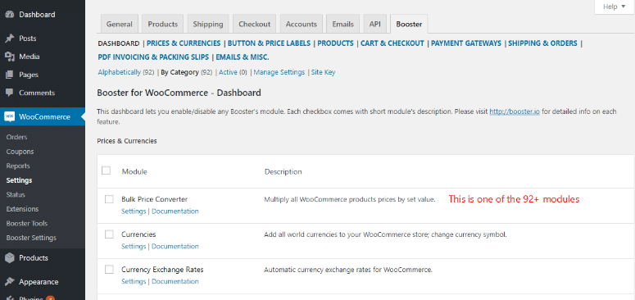Click the Media icon in the sidebar

10,57
